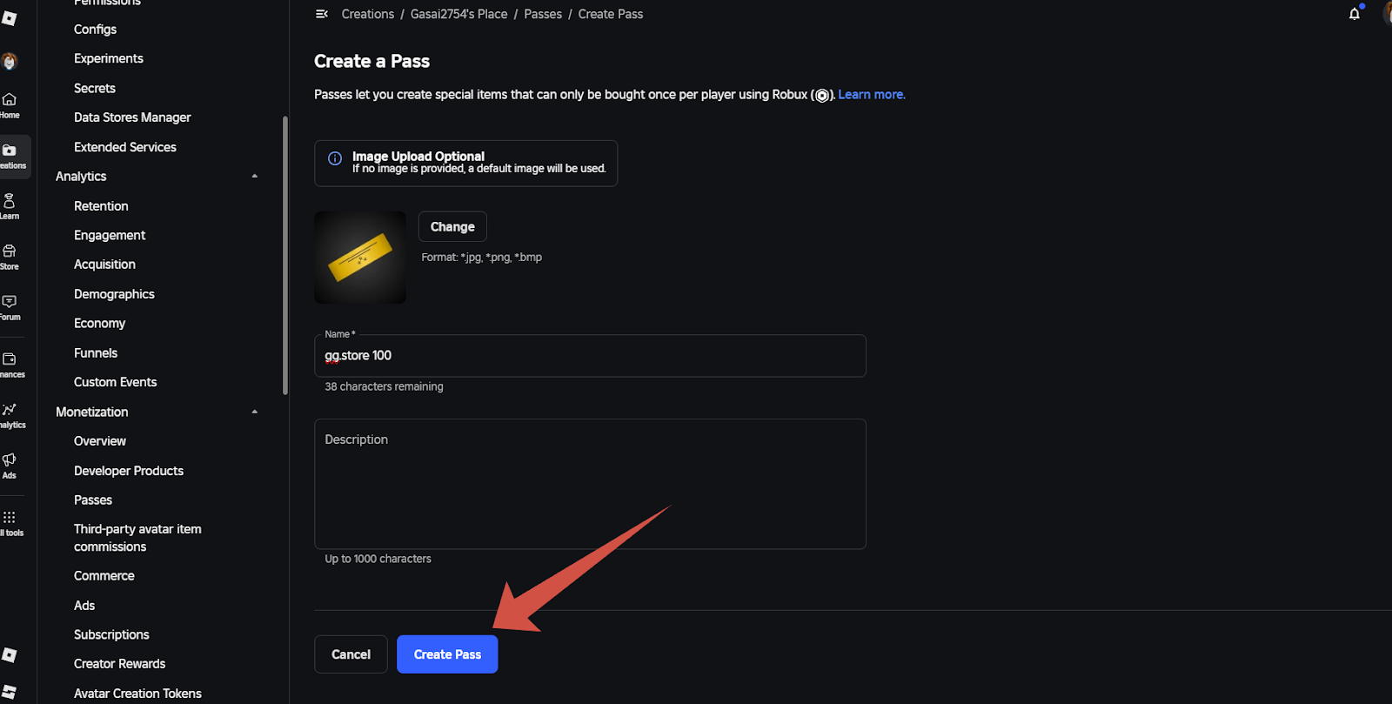The width and height of the screenshot is (1392, 704).
Task: Click the Home icon in left rail
Action: point(10,100)
